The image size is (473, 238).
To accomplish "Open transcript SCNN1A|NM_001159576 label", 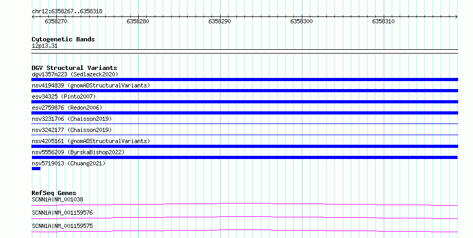I will point(62,213).
